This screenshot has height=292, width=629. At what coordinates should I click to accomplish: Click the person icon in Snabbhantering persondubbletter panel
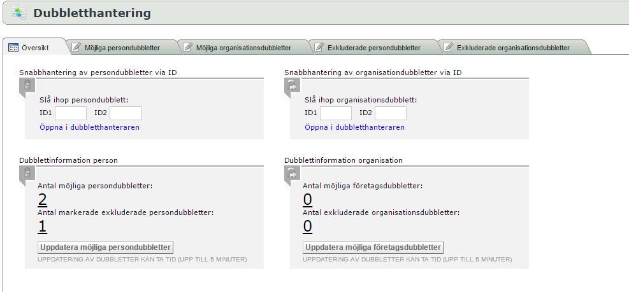(x=27, y=85)
